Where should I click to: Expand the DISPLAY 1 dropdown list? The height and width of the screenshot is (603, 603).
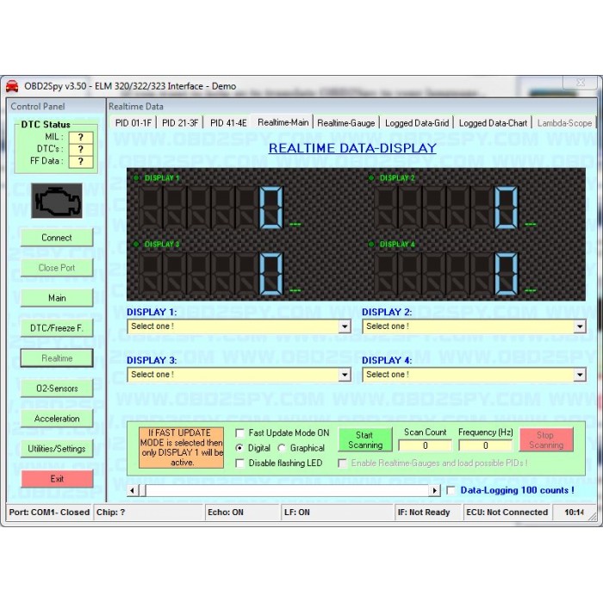coord(345,327)
